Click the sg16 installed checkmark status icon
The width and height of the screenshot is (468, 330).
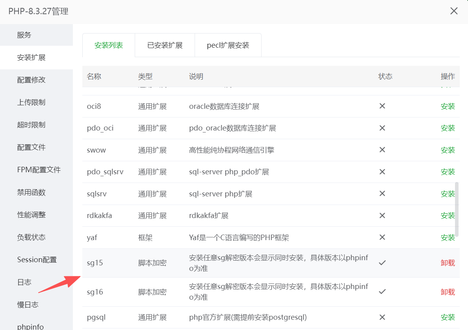click(382, 292)
